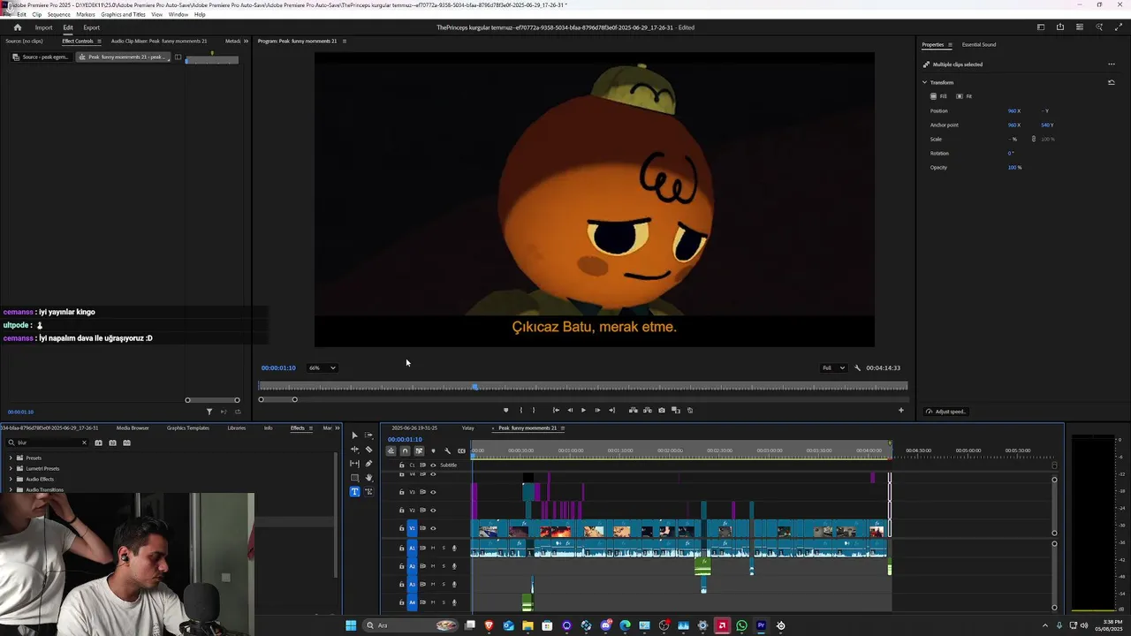
Task: Open timeline display settings wrench
Action: pyautogui.click(x=447, y=450)
